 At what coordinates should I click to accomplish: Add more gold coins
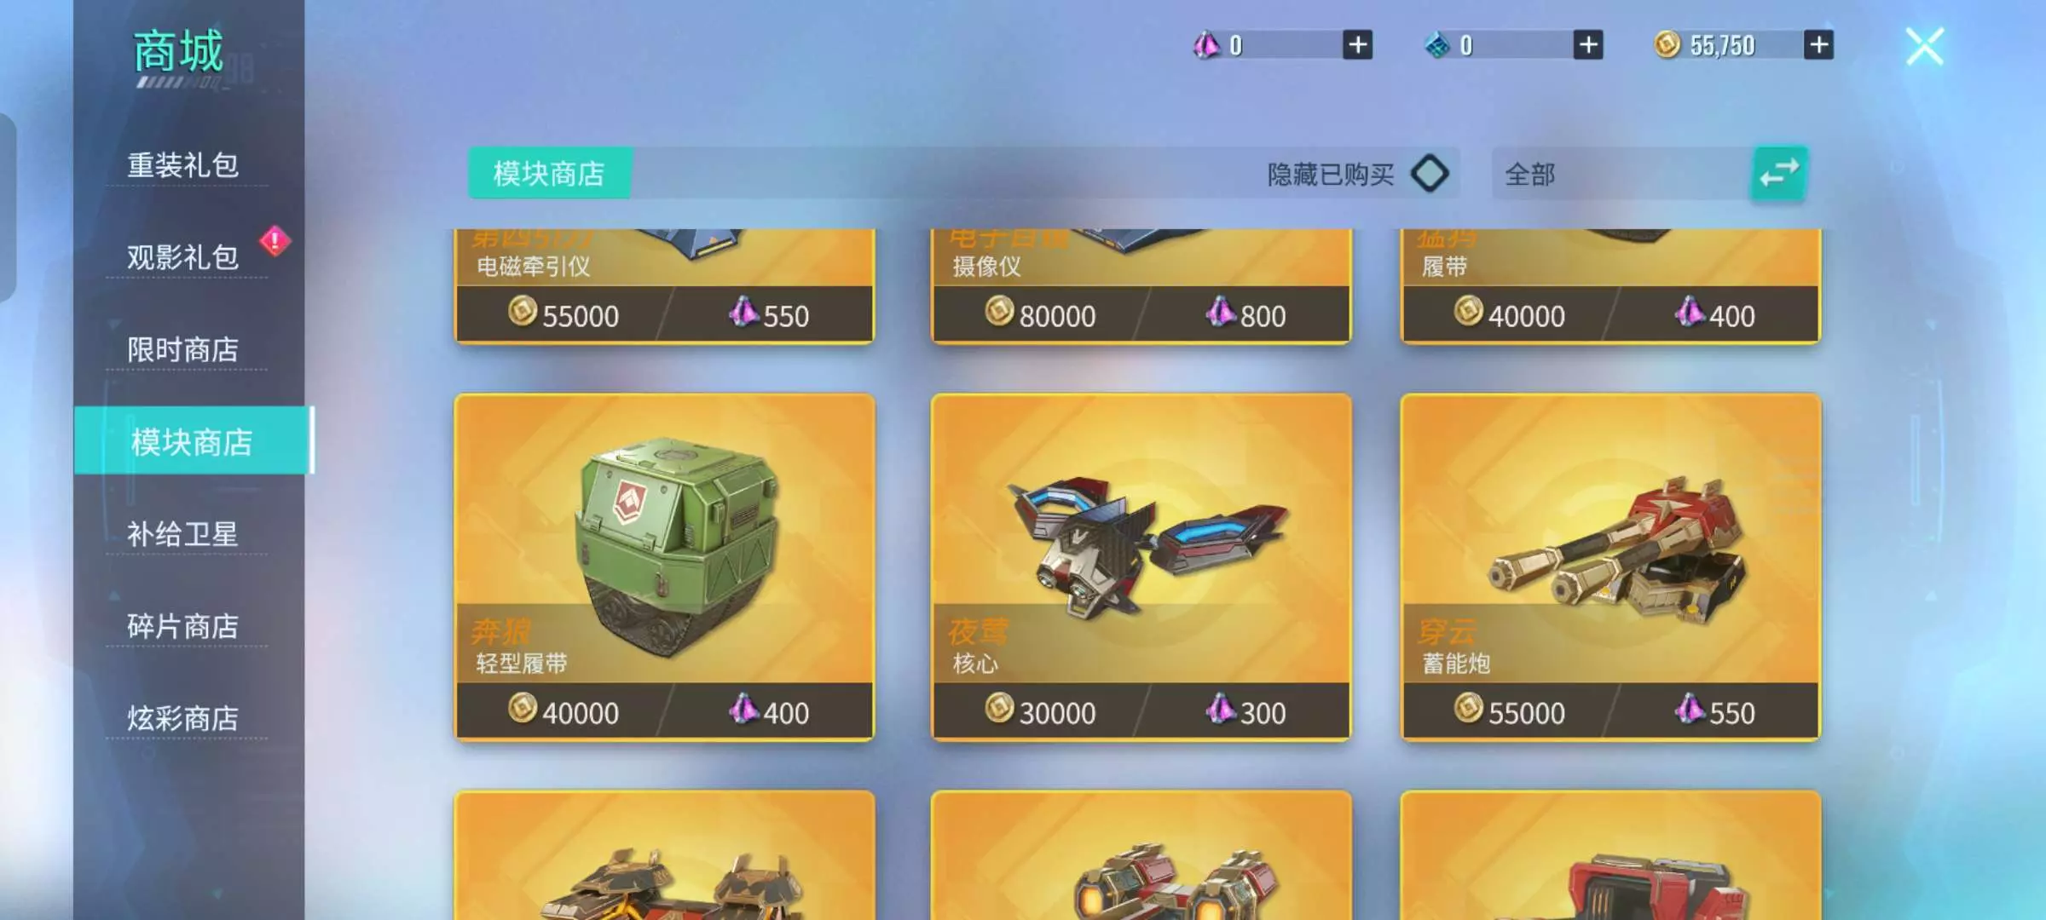point(1818,45)
